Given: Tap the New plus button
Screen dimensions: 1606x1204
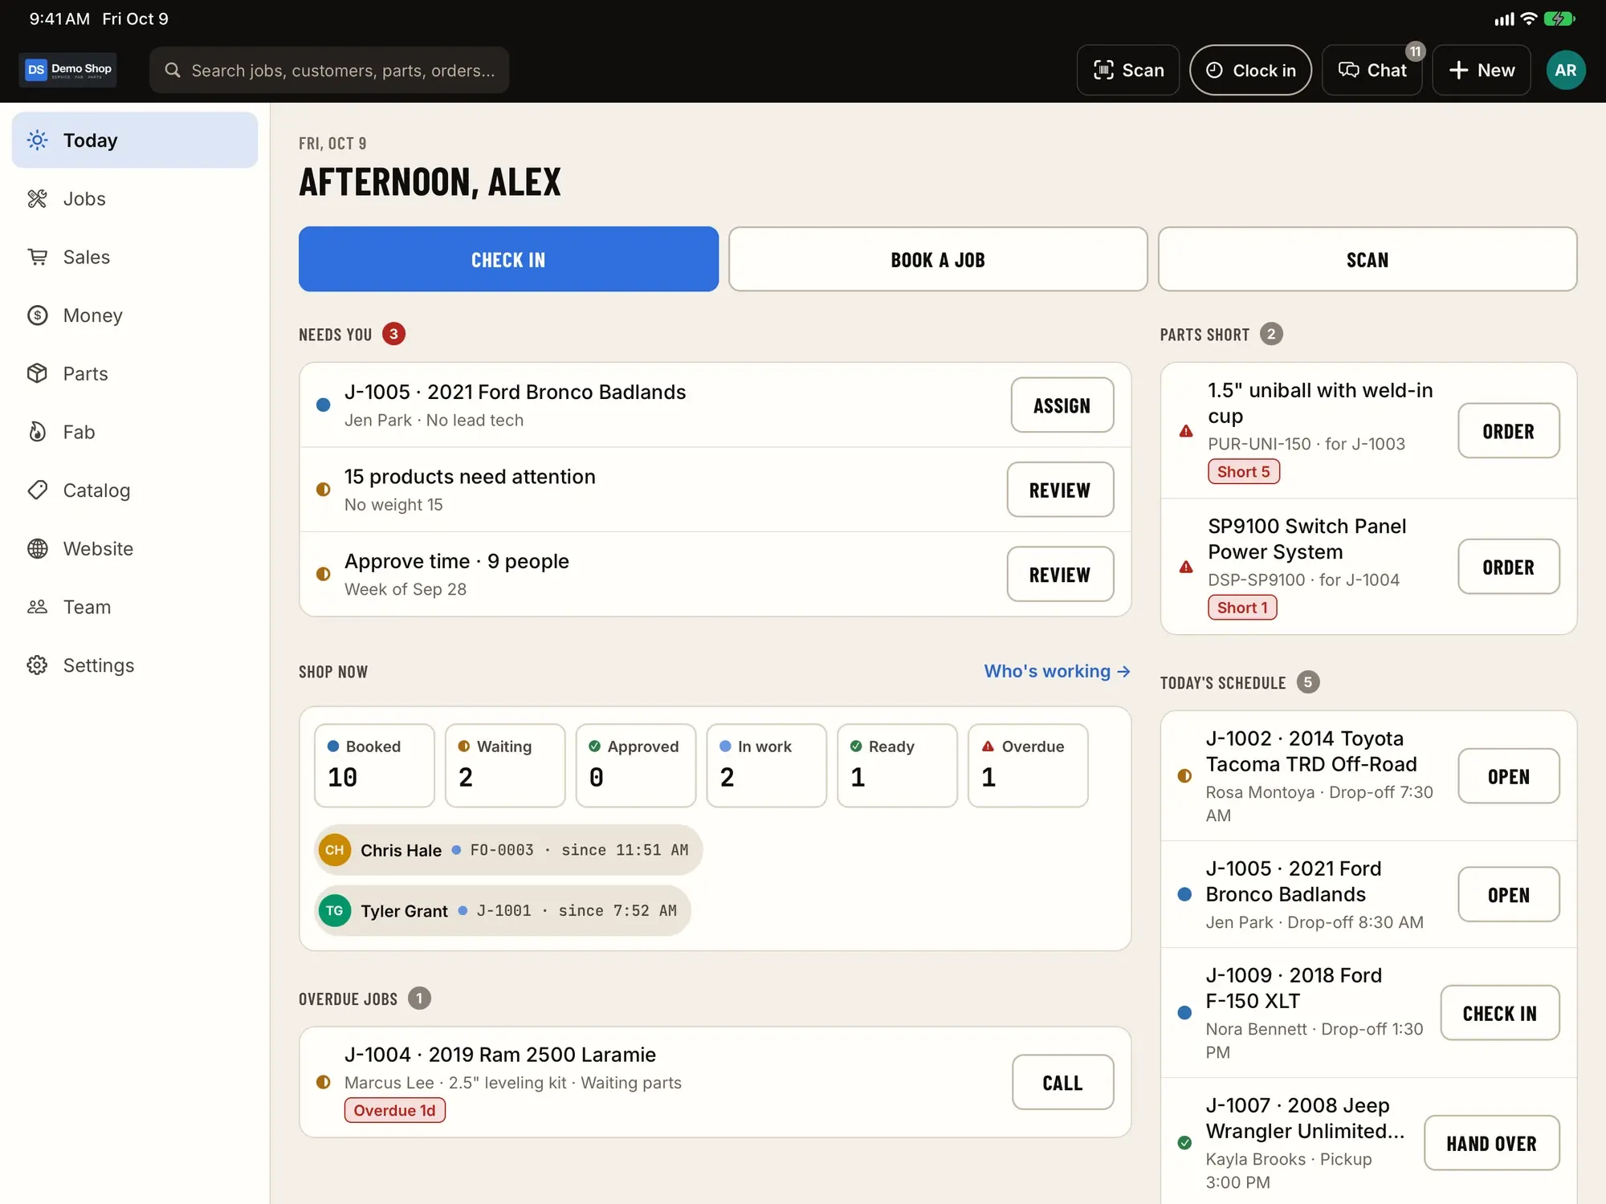Looking at the screenshot, I should tap(1482, 70).
